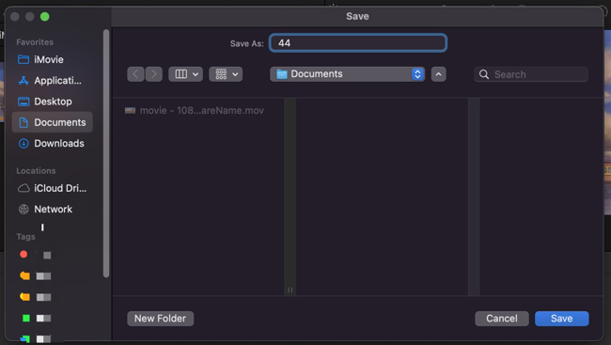611x345 pixels.
Task: Click the New Folder button
Action: (160, 319)
